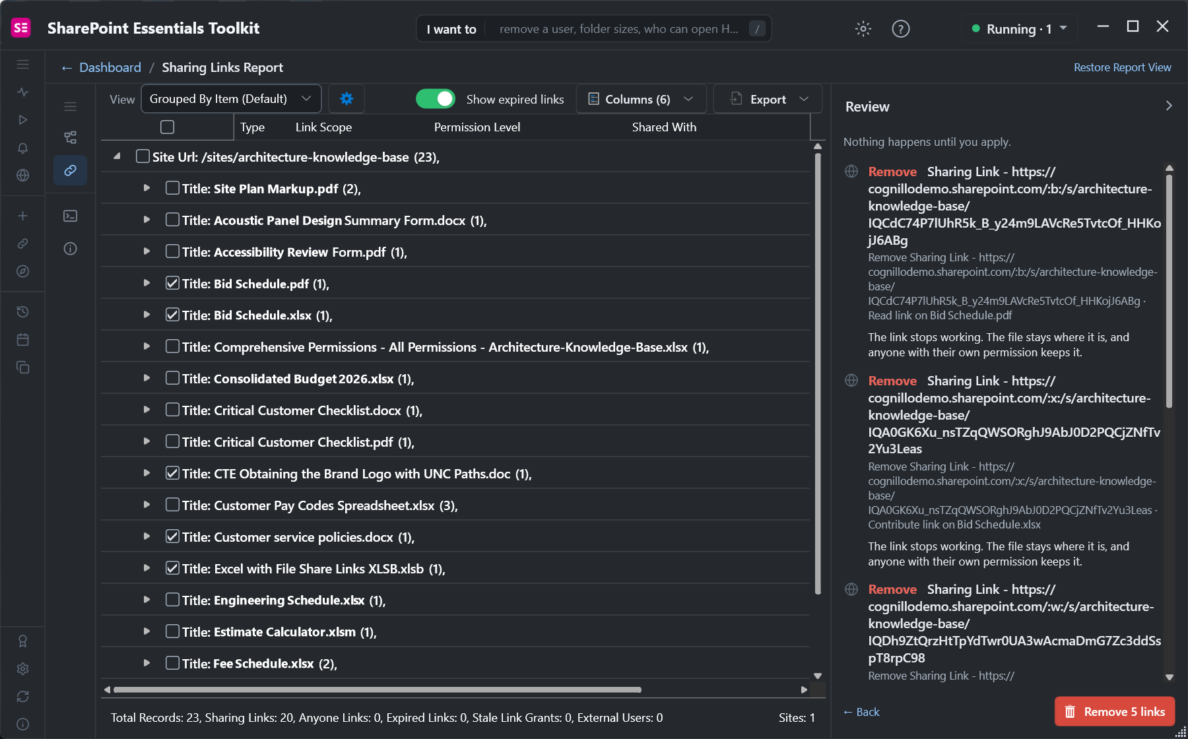Screen dimensions: 1188x739
Task: Select the hierarchy tree icon in inner sidebar
Action: 71,137
